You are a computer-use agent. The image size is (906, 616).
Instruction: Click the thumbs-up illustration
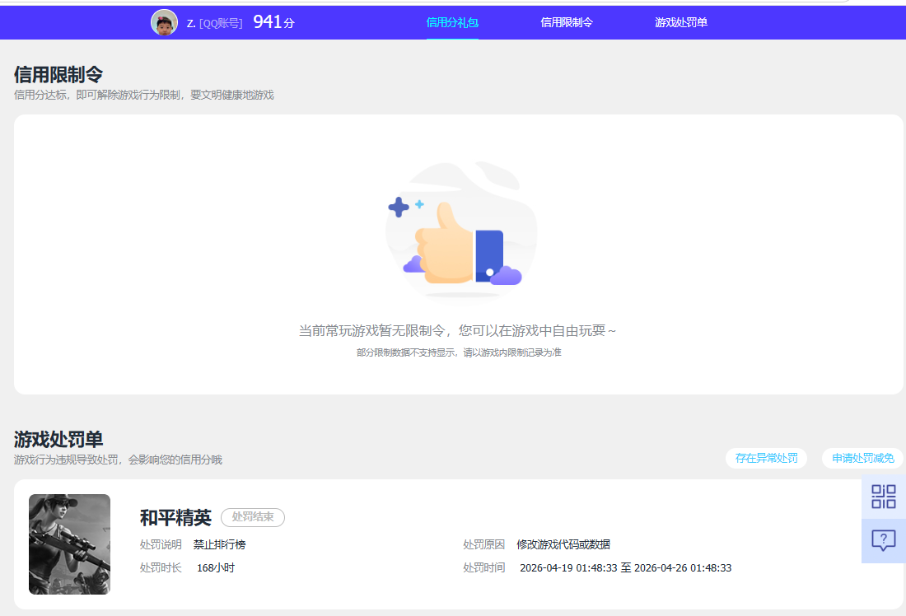461,231
